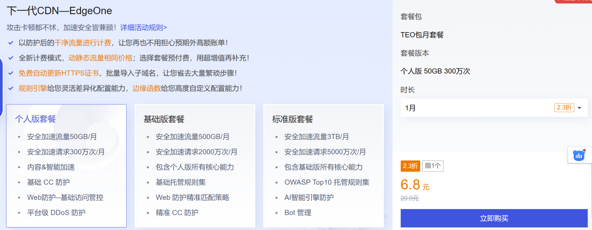Click checkmark icon beside 全新计费模式
Image resolution: width=592 pixels, height=230 pixels.
(x=11, y=58)
